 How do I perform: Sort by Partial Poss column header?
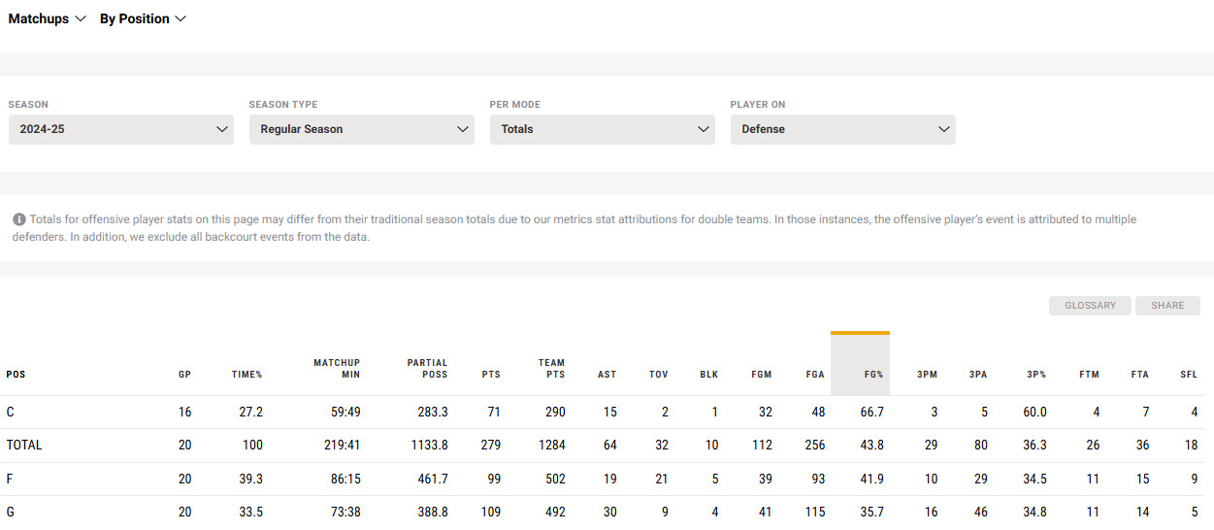coord(427,368)
